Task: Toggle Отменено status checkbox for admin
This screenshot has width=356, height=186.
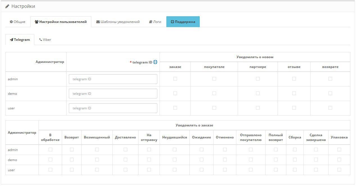Action: 225,150
